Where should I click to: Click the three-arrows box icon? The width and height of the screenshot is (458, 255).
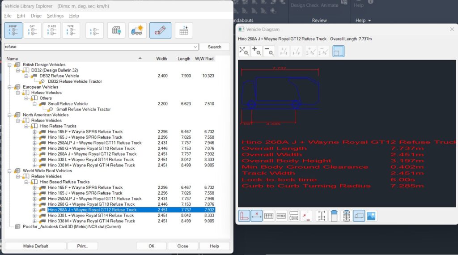point(269,216)
